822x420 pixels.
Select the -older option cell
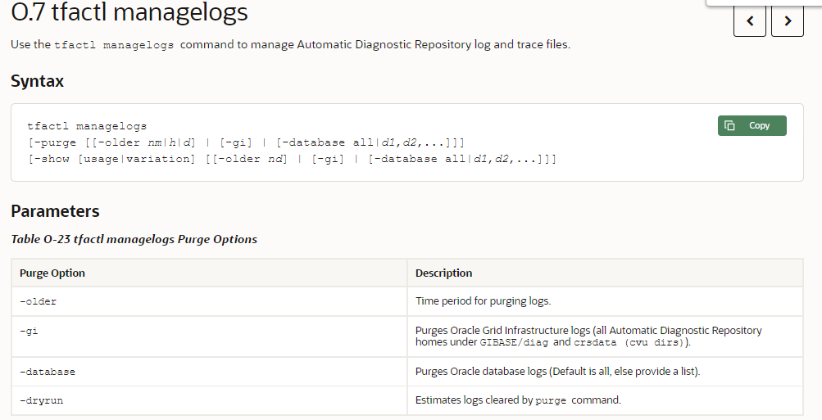tap(39, 301)
